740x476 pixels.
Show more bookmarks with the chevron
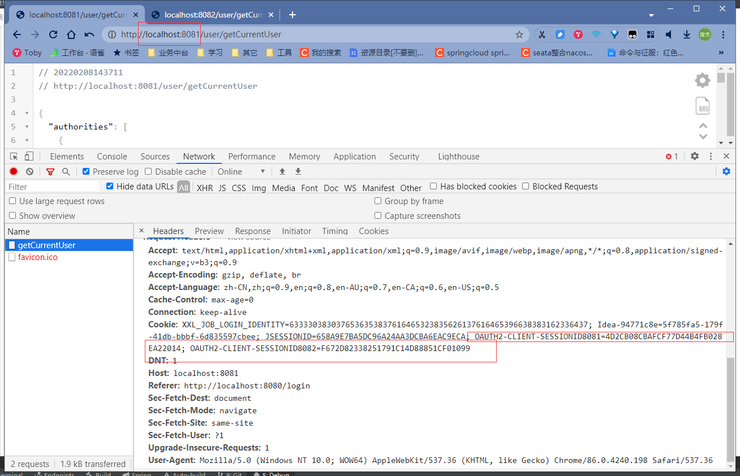pyautogui.click(x=721, y=53)
